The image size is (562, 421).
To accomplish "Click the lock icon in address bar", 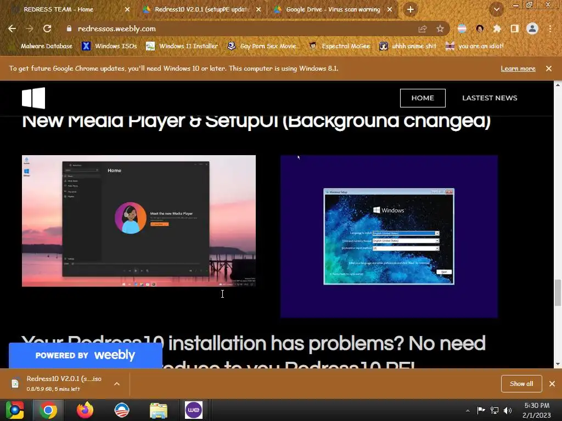I will click(x=69, y=29).
